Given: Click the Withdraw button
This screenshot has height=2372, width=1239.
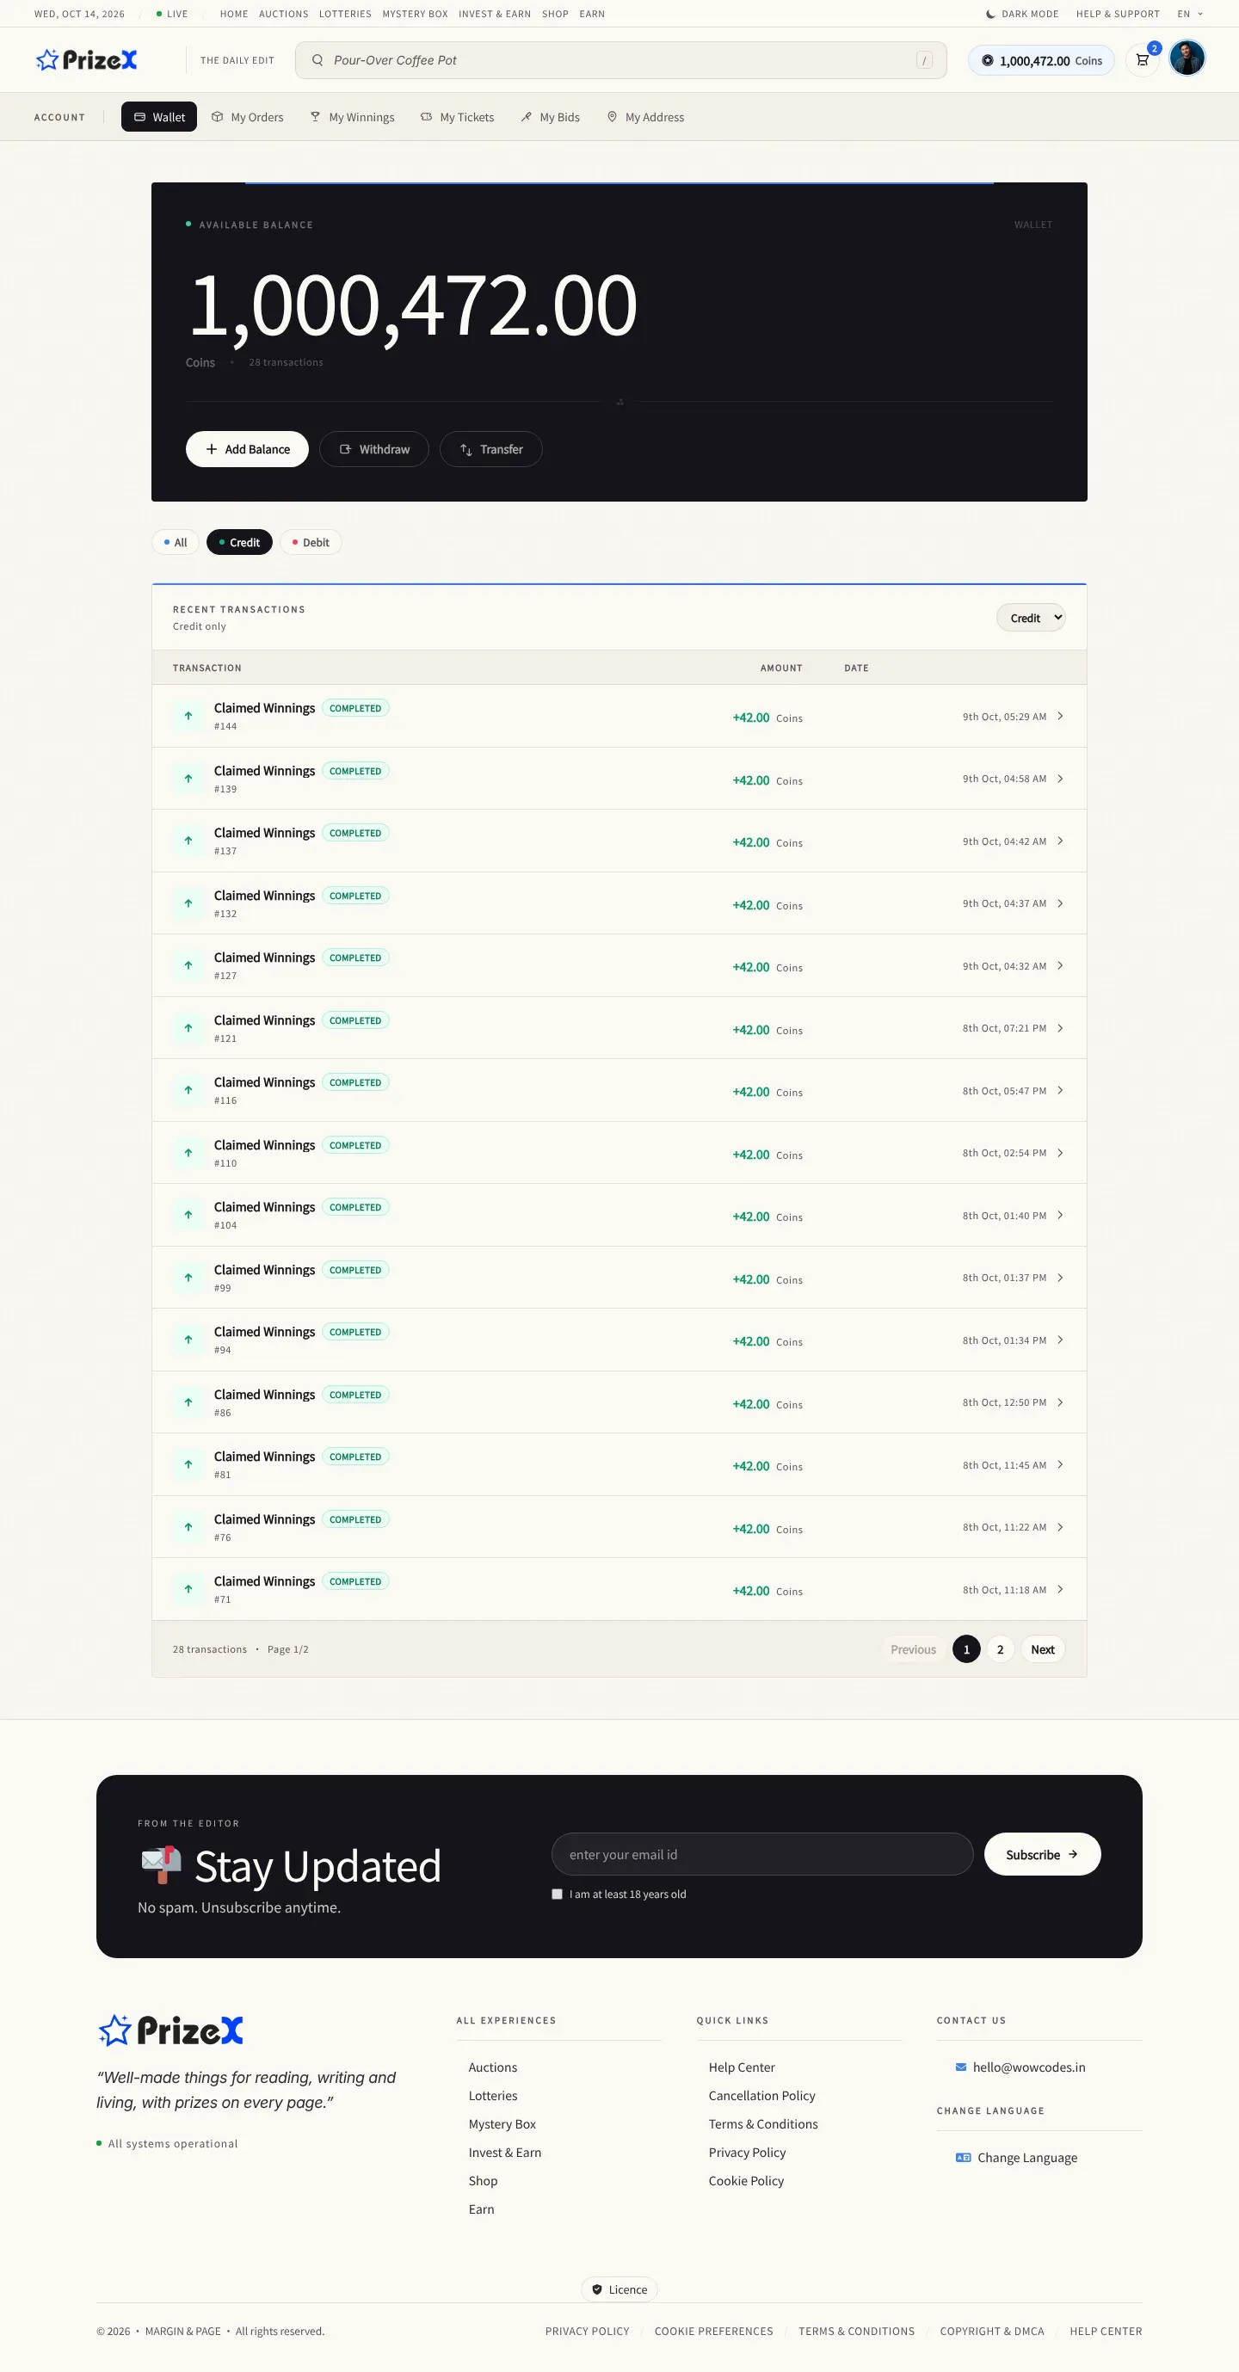Looking at the screenshot, I should click(x=374, y=449).
